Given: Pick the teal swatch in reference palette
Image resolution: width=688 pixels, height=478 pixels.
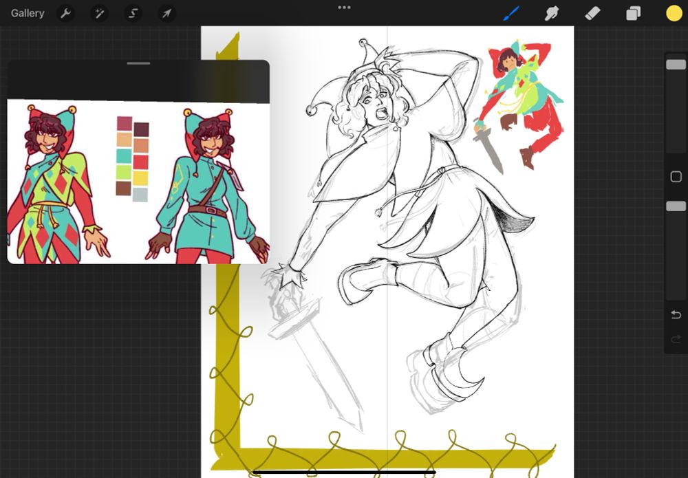Looking at the screenshot, I should [124, 155].
